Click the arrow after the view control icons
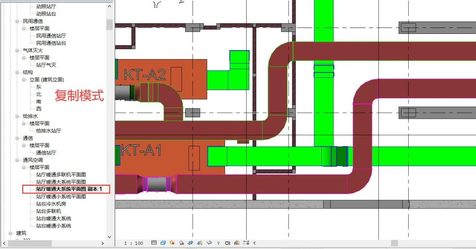Viewport: 476px width, 249px height. tap(255, 243)
